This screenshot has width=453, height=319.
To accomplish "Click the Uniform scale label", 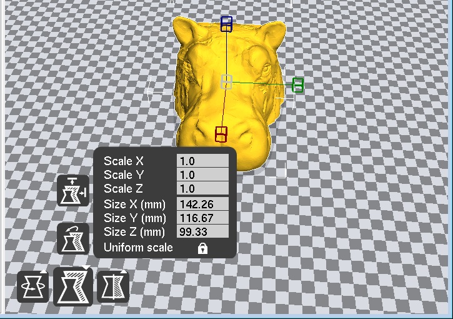I will (138, 248).
